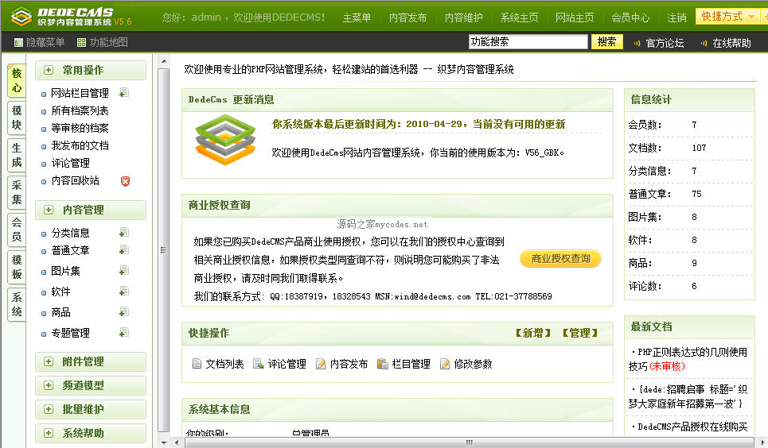Click add icon beside 普通文章
768x448 pixels.
click(124, 250)
